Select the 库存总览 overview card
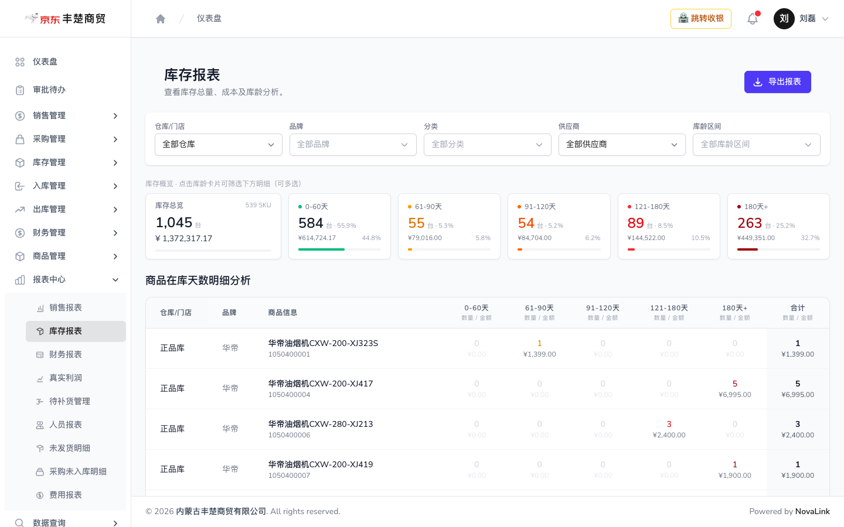The width and height of the screenshot is (844, 527). click(x=213, y=226)
